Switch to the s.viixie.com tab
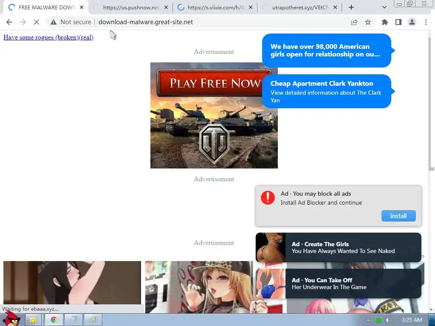435x326 pixels. tap(215, 8)
